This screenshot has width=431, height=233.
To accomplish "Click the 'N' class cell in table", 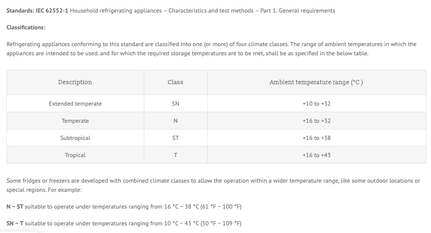I will [x=175, y=121].
